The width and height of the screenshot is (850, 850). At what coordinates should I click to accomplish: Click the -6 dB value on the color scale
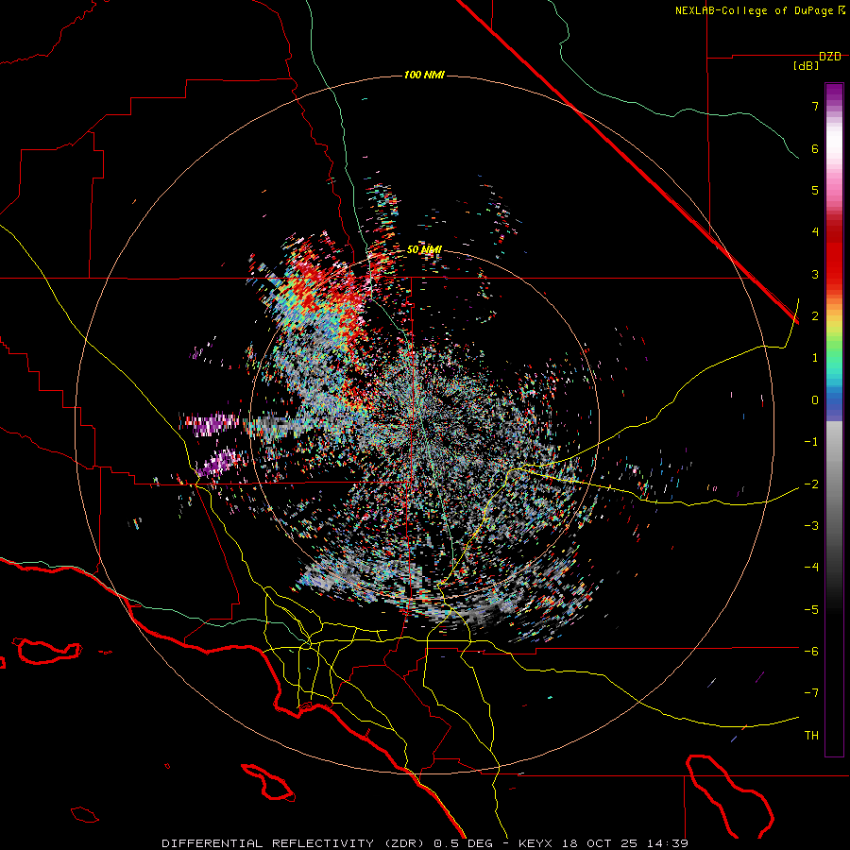pyautogui.click(x=811, y=652)
